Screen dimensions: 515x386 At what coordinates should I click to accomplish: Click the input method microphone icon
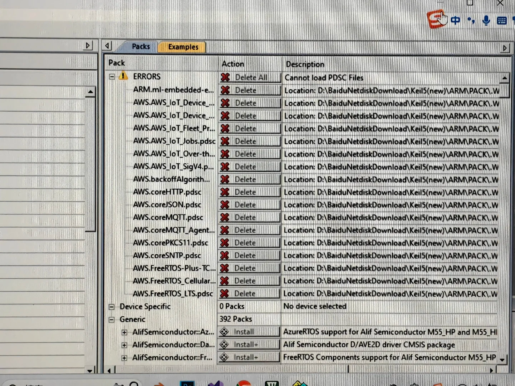pyautogui.click(x=486, y=20)
